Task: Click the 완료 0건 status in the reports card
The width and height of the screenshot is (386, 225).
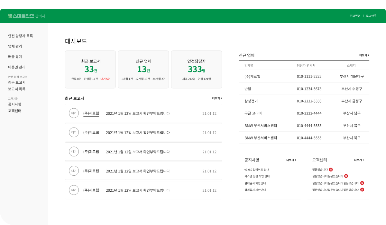Action: click(76, 79)
